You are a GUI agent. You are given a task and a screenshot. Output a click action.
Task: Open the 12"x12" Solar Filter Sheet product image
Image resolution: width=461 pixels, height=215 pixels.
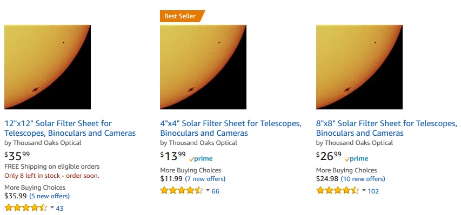[48, 67]
